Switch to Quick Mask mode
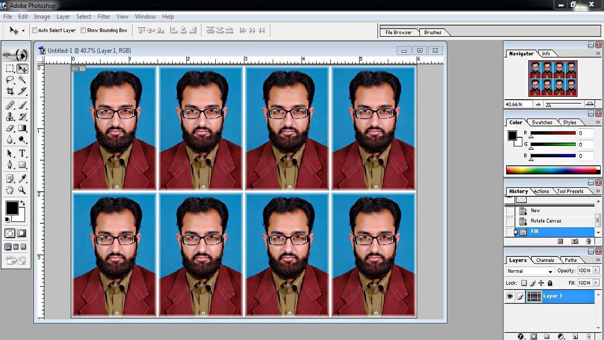604x340 pixels. point(22,233)
